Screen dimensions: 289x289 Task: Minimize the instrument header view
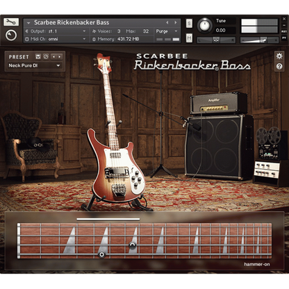[x=284, y=25]
